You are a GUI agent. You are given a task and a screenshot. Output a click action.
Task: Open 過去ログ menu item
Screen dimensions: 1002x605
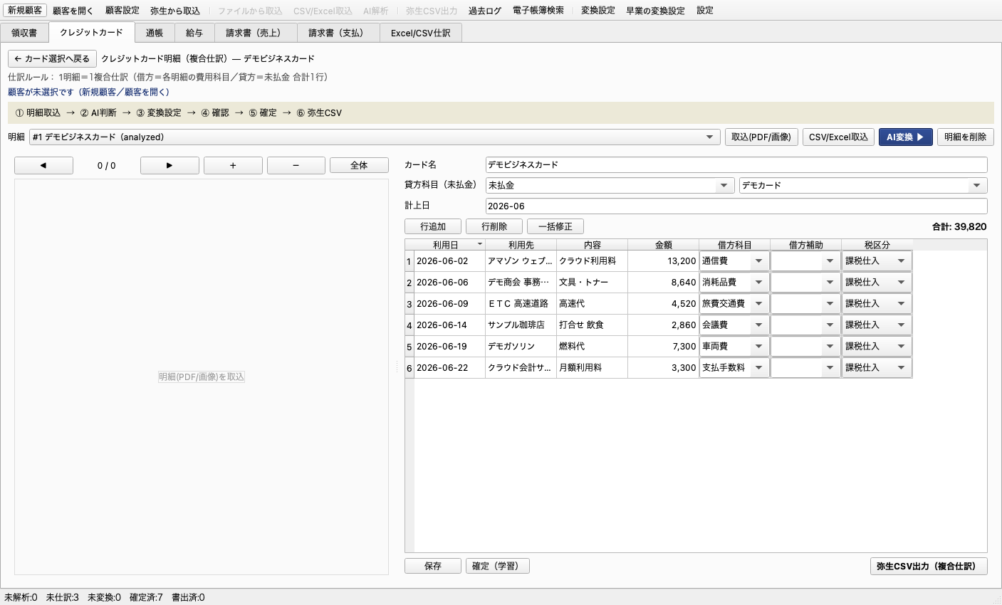coord(485,11)
